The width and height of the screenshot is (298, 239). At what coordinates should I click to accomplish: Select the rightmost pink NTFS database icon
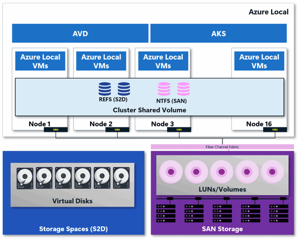coord(183,89)
